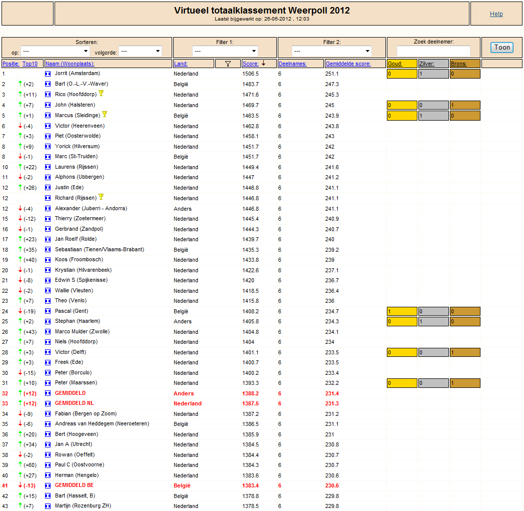The image size is (524, 511).
Task: Click the blue icon next to Pascal (Gent)
Action: [x=48, y=311]
